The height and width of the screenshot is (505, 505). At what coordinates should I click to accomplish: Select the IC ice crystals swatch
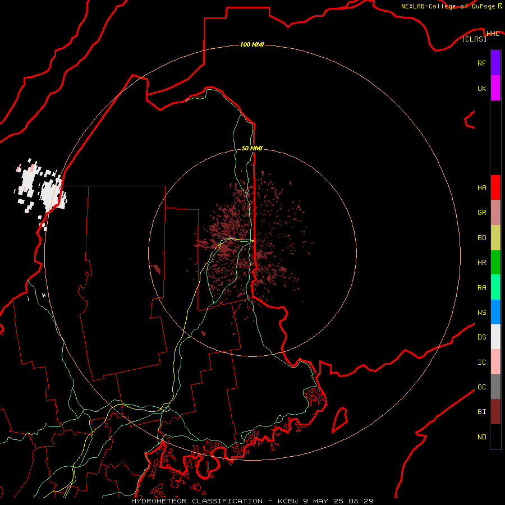(x=495, y=362)
